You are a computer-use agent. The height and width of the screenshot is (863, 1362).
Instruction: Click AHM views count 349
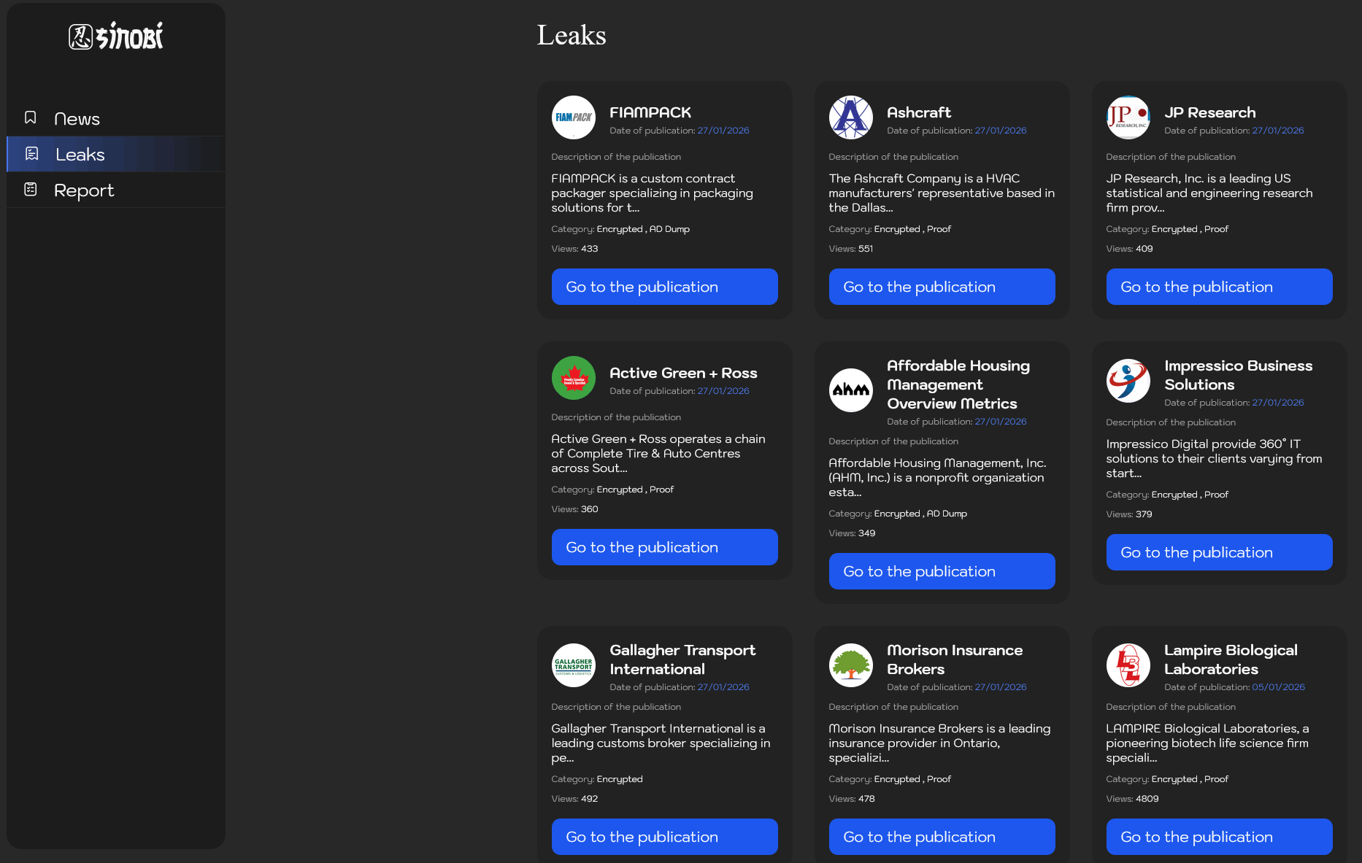click(866, 533)
